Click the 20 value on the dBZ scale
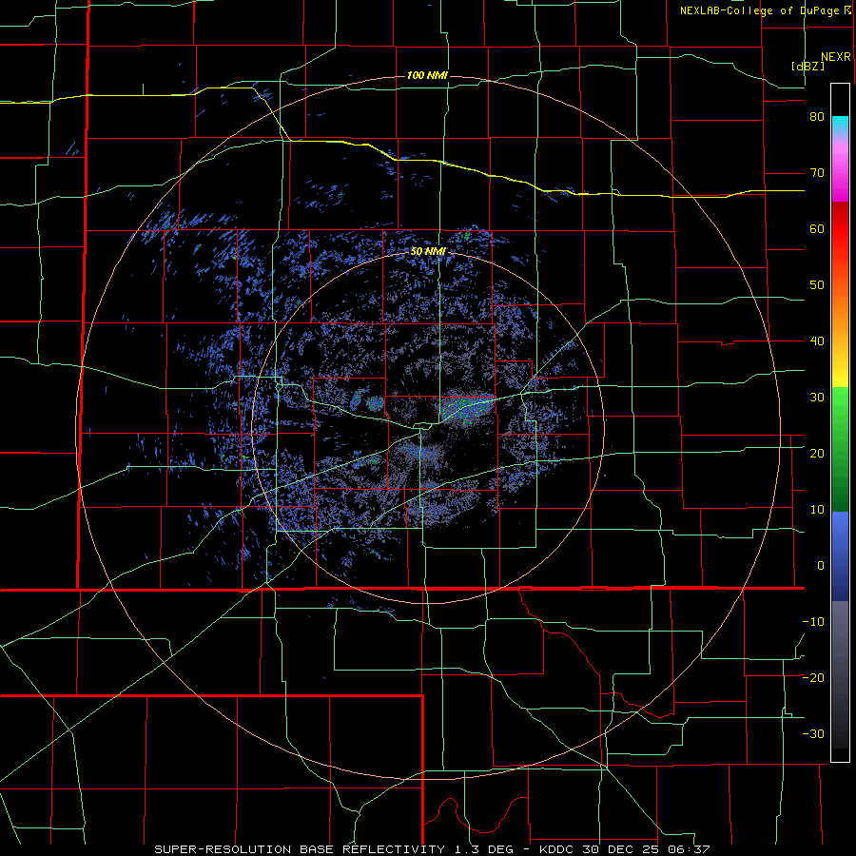Screen dimensions: 856x856 point(817,454)
